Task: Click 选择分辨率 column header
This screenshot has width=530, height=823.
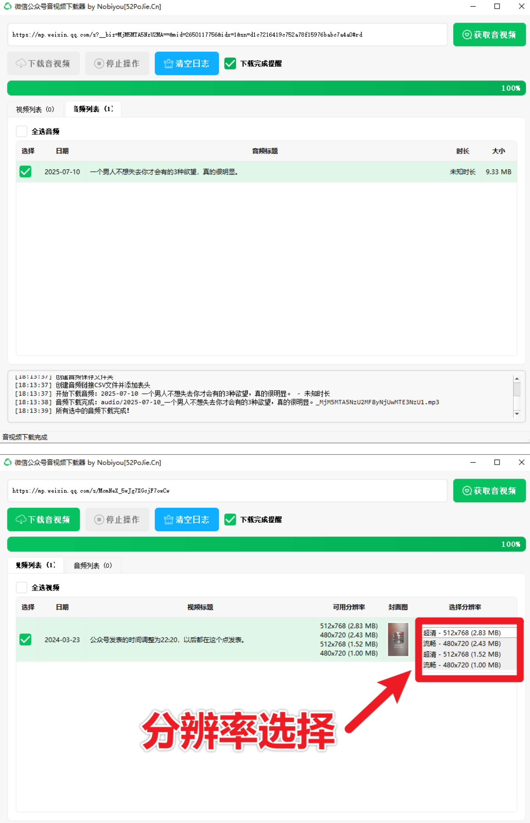Action: click(465, 607)
